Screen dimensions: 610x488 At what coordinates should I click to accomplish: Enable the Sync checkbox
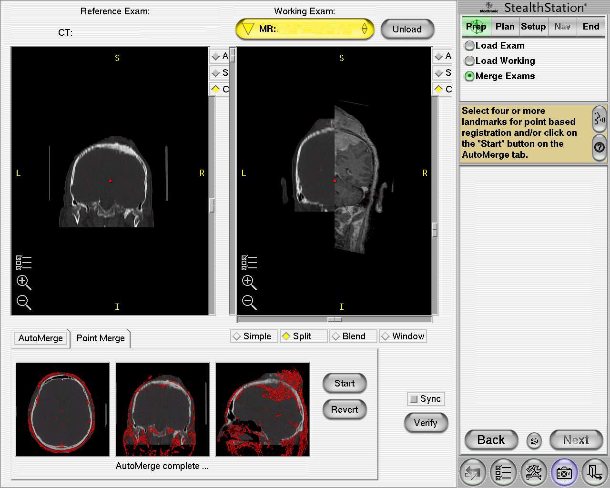(413, 399)
